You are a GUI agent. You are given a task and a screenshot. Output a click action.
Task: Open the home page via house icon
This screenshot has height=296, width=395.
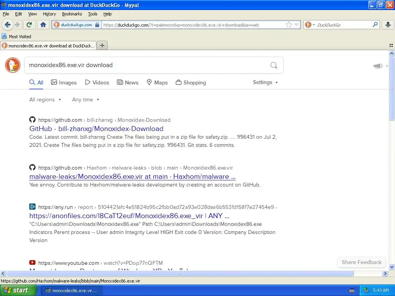click(43, 25)
